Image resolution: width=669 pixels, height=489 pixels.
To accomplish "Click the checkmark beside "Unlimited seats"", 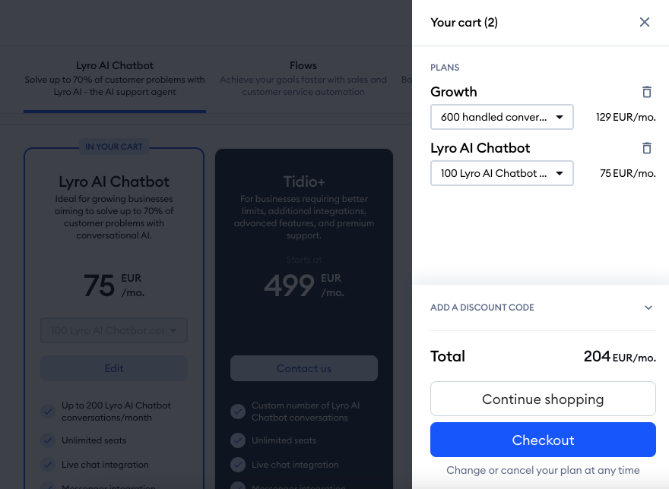I will point(47,440).
